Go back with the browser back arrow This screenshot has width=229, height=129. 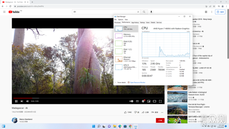[x=3, y=6]
